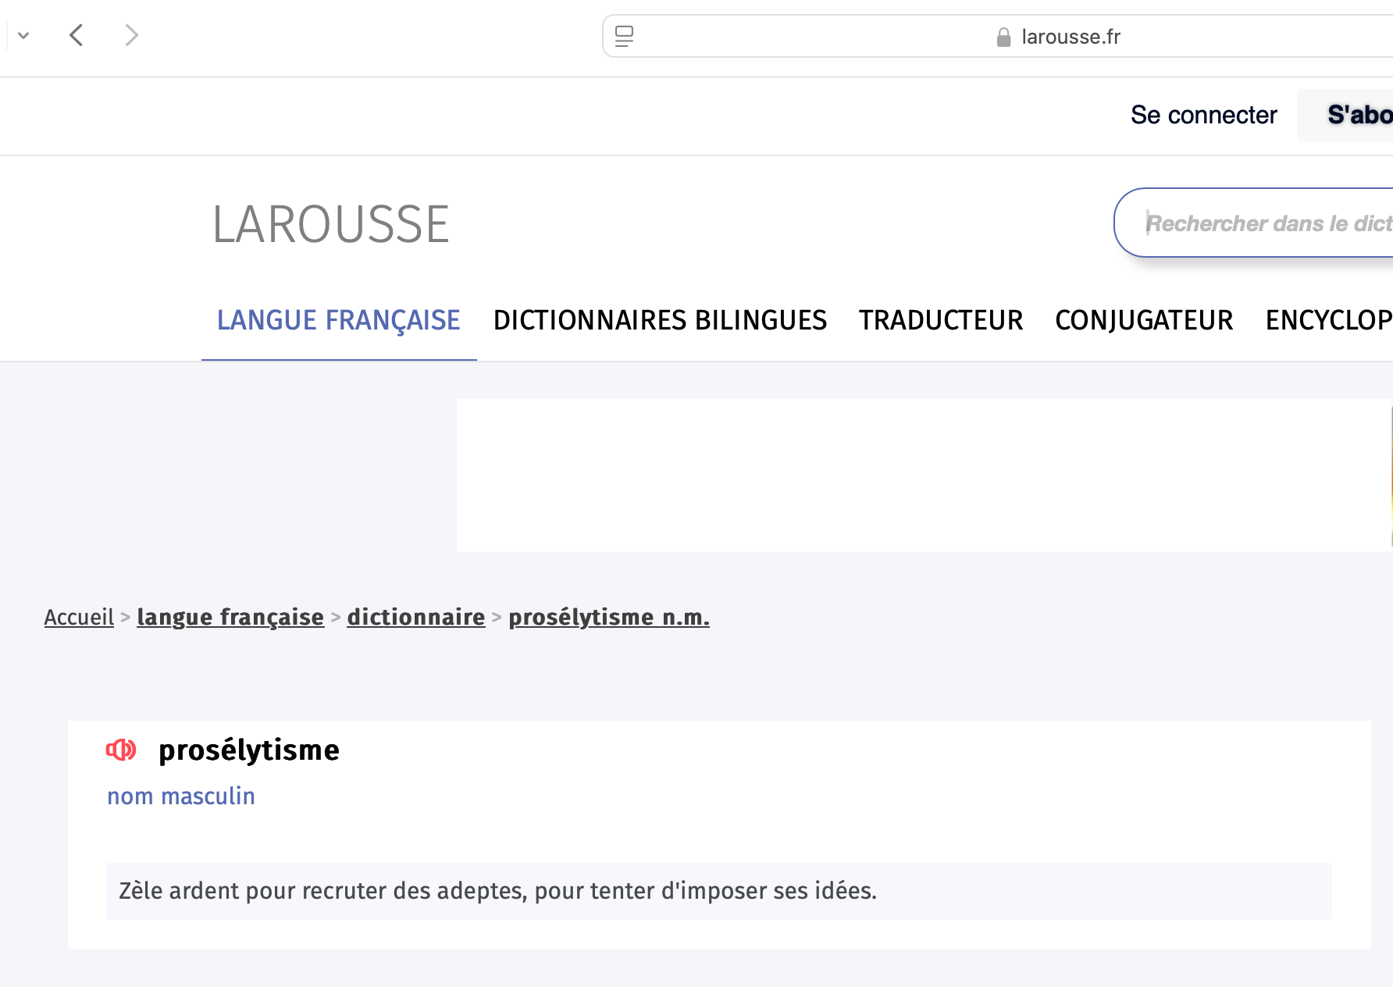Image resolution: width=1393 pixels, height=987 pixels.
Task: Click the Se connecter link
Action: (x=1203, y=116)
